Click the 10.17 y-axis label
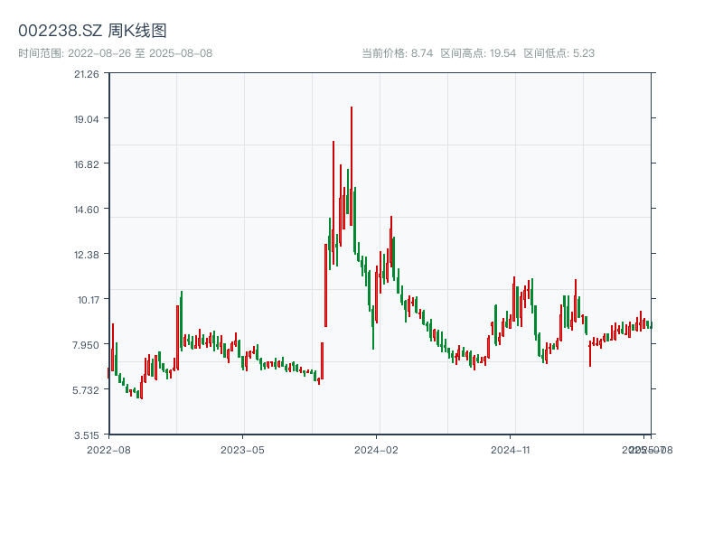723x542 pixels. (88, 300)
